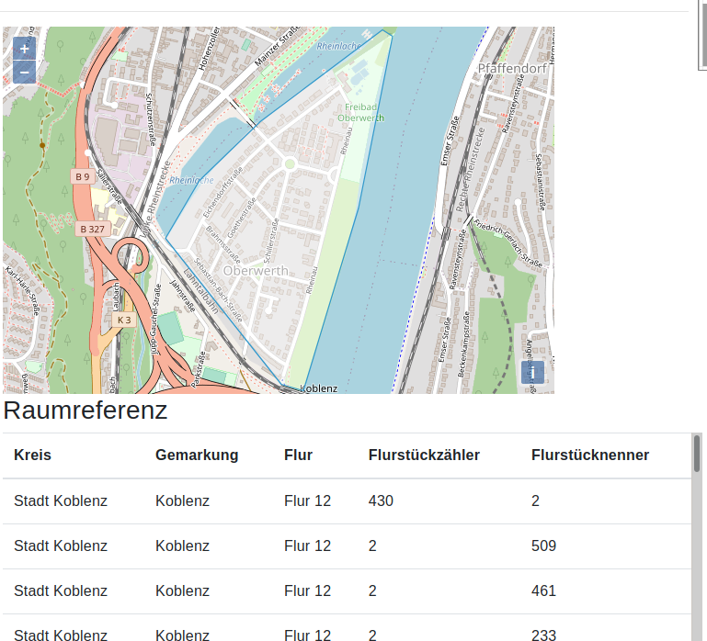Image resolution: width=707 pixels, height=641 pixels.
Task: Select the table cell with value 509
Action: pos(543,545)
